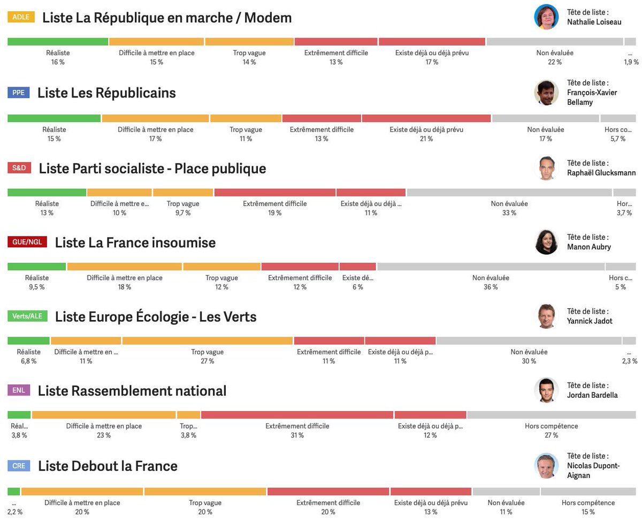Click Nicolas Dupont-Aignan's portrait photo

click(546, 466)
